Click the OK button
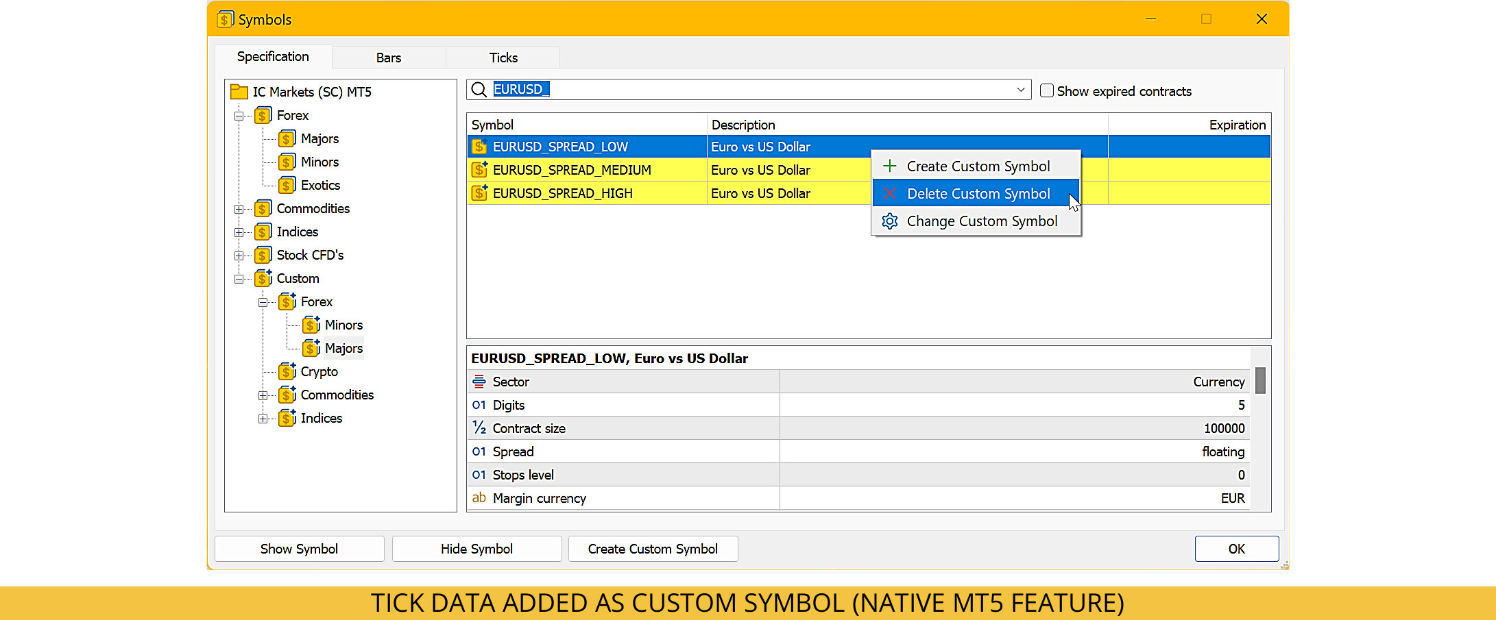 (1237, 549)
